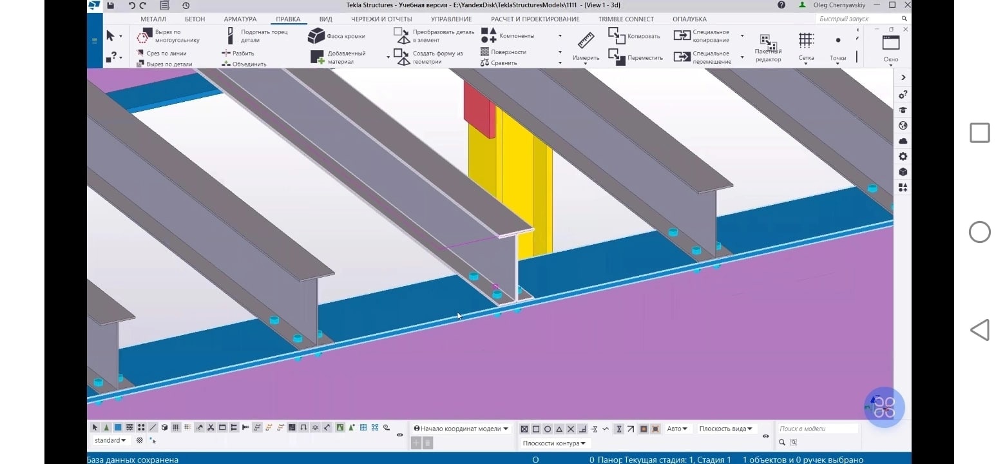Open 'Пакетный редактор' batch editor
1005x464 pixels.
pos(768,49)
